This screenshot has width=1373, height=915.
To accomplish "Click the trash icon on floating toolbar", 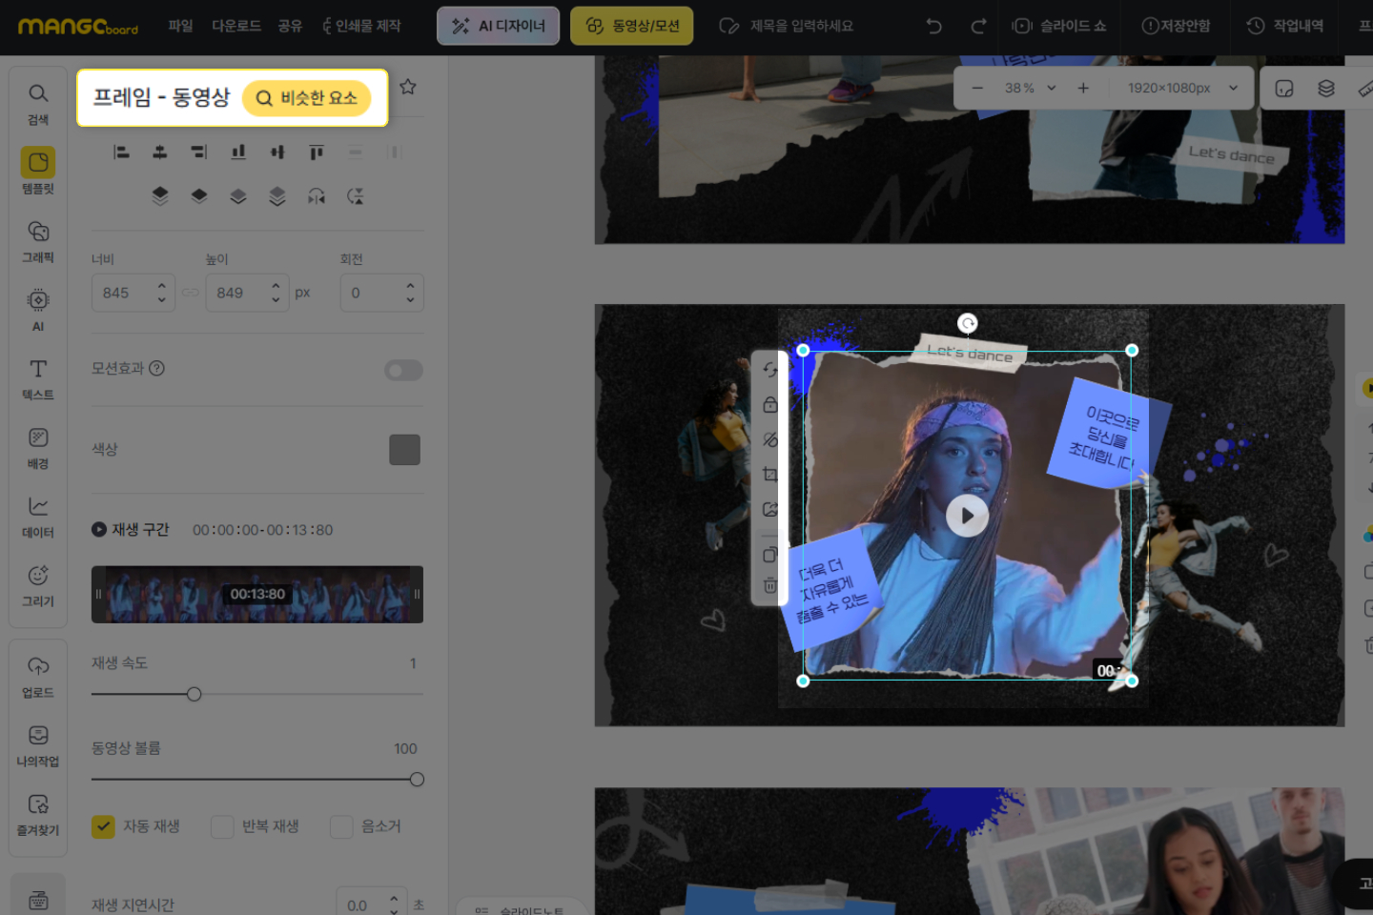I will [x=770, y=586].
